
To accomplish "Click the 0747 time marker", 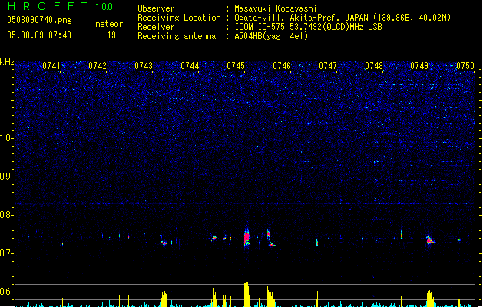I will click(328, 66).
